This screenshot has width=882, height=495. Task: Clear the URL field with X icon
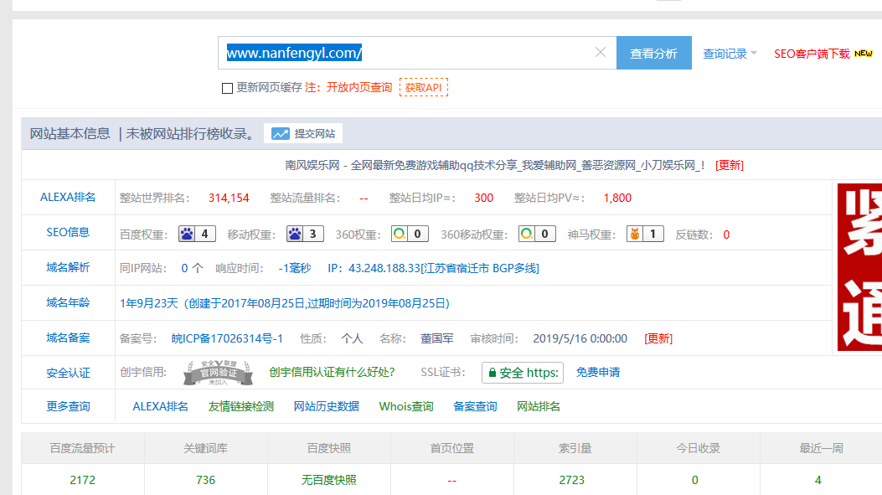tap(600, 53)
